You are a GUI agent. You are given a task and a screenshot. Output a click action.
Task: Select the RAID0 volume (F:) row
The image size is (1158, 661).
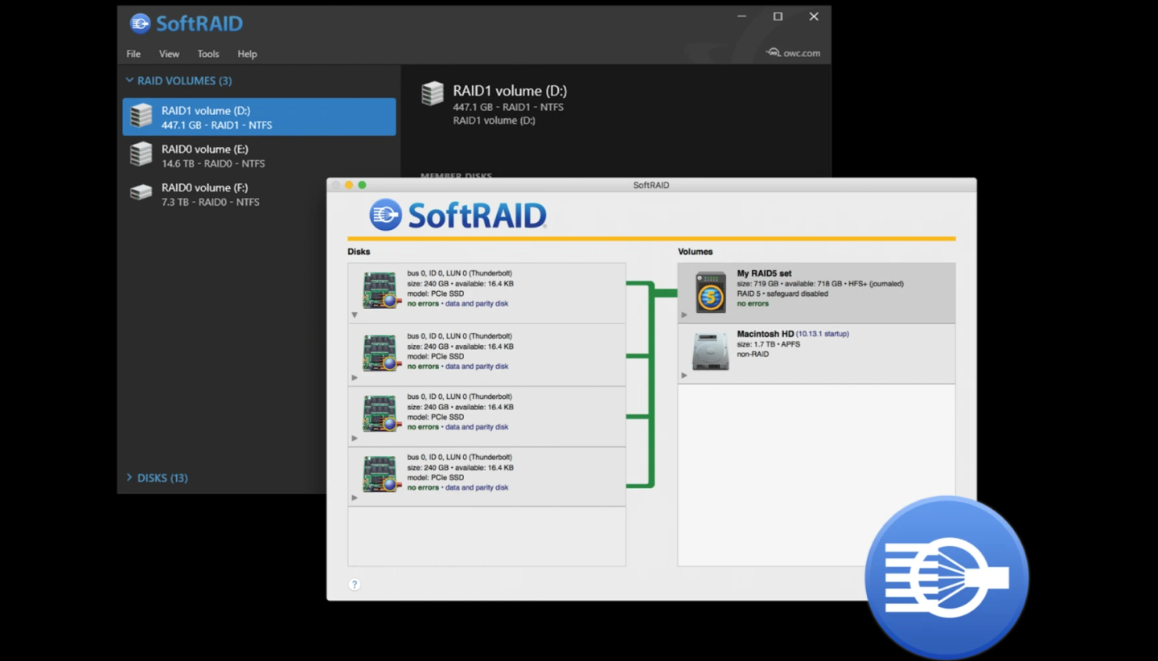click(259, 195)
